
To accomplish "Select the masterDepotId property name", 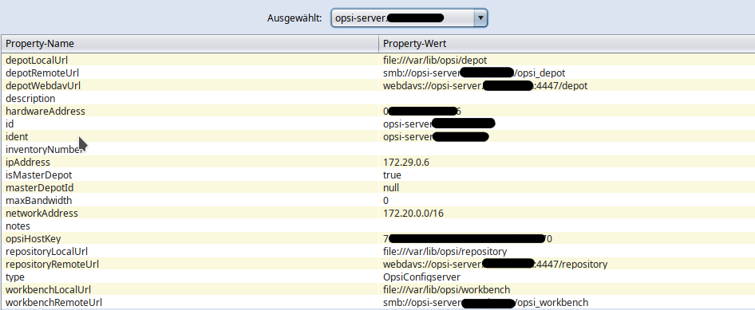I will [x=39, y=187].
